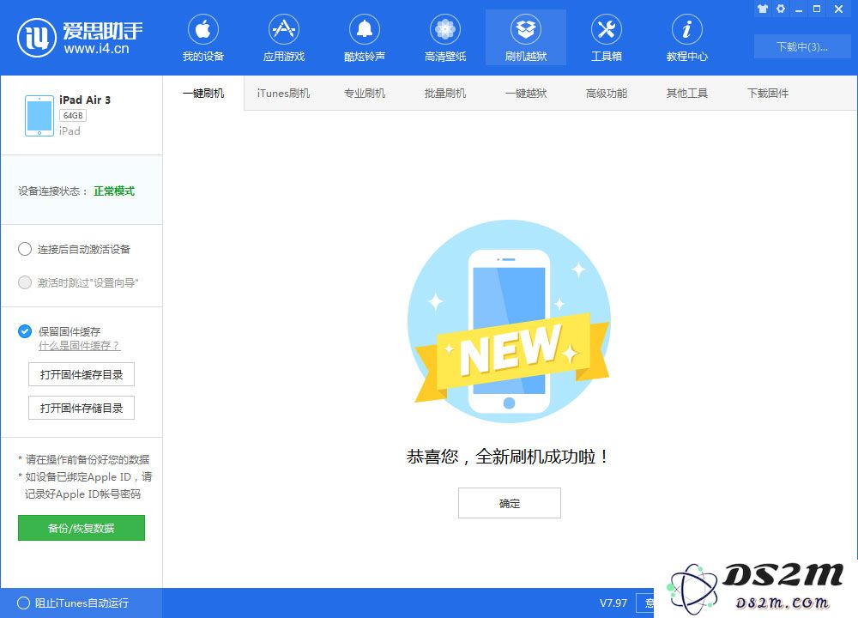Viewport: 858px width, 618px height.
Task: Maximize the 爱思助手 window
Action: [x=817, y=9]
